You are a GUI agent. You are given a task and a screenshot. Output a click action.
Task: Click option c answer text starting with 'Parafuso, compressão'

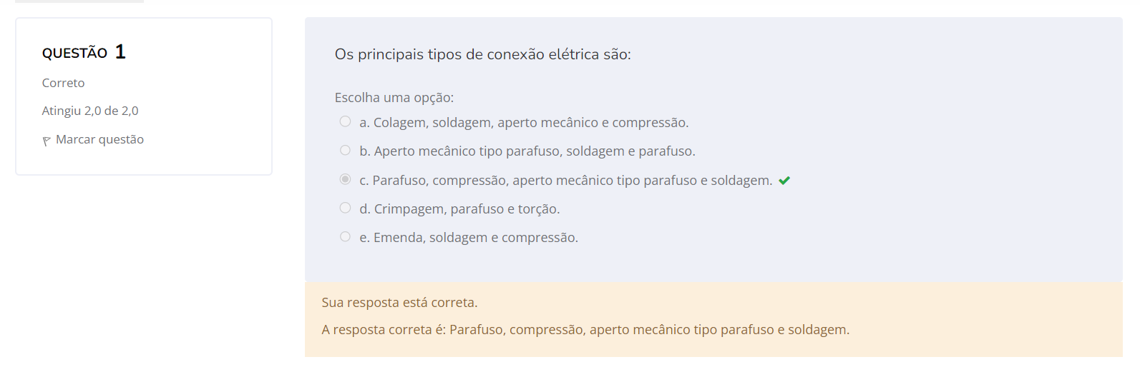click(x=572, y=181)
